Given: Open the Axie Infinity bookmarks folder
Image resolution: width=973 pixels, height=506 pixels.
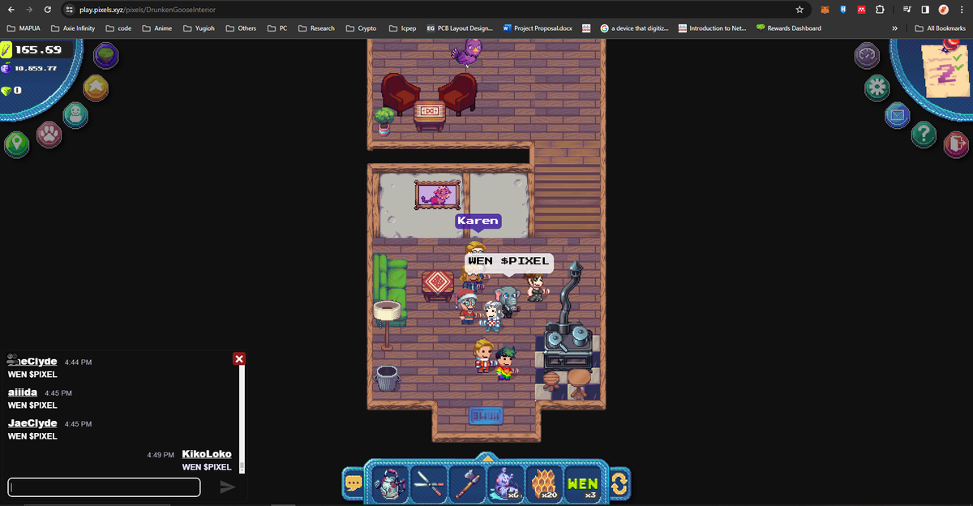Looking at the screenshot, I should click(72, 28).
